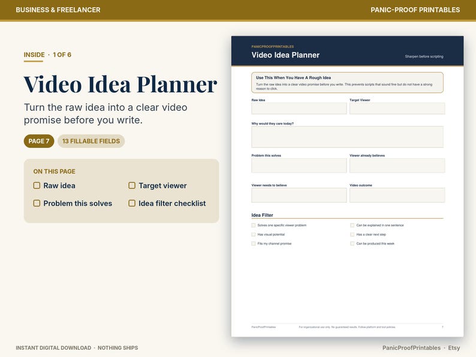Screen dimensions: 476x357
Task: Click the PAGE 7 badge
Action: 39,141
